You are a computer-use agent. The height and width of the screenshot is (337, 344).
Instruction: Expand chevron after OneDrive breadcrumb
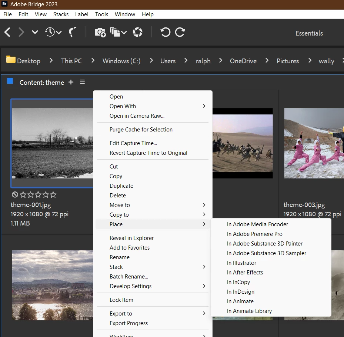coord(267,60)
